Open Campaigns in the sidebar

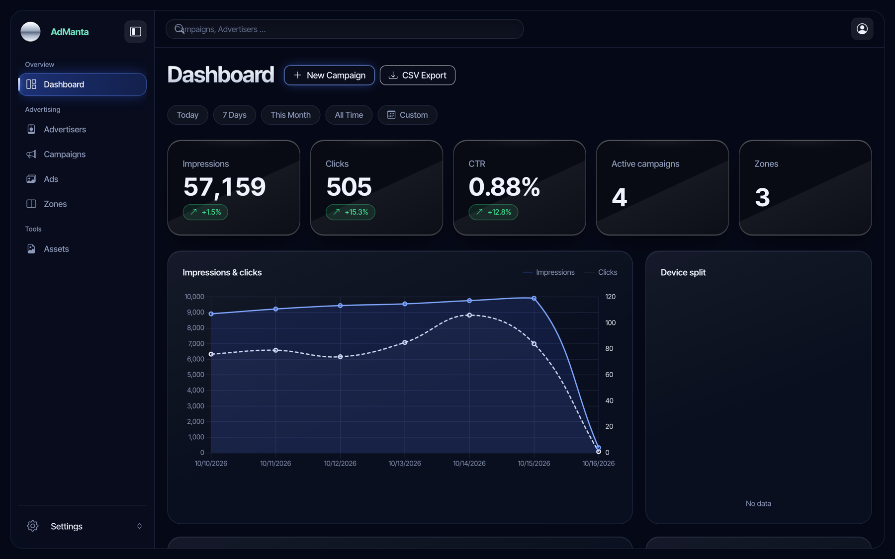click(x=83, y=154)
